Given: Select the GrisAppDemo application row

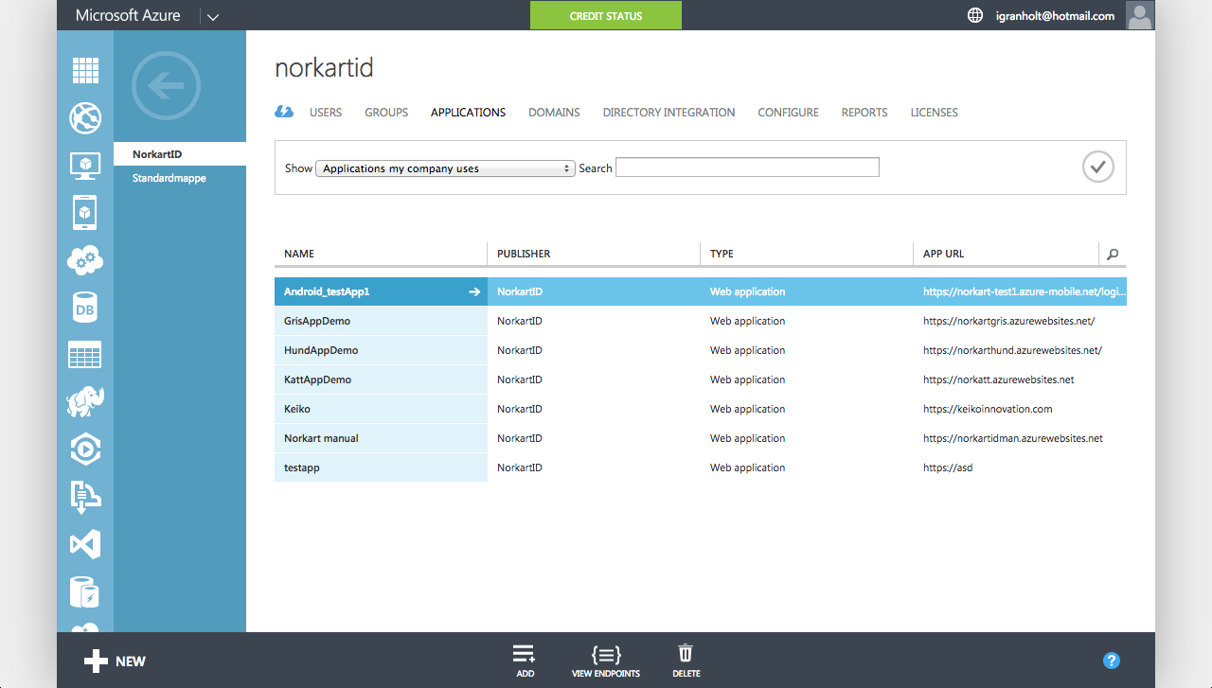Looking at the screenshot, I should pyautogui.click(x=701, y=321).
